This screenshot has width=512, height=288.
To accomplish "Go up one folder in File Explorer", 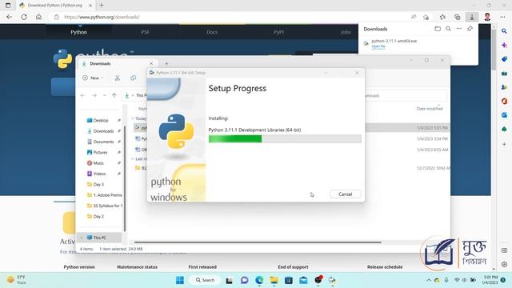I will pos(114,95).
